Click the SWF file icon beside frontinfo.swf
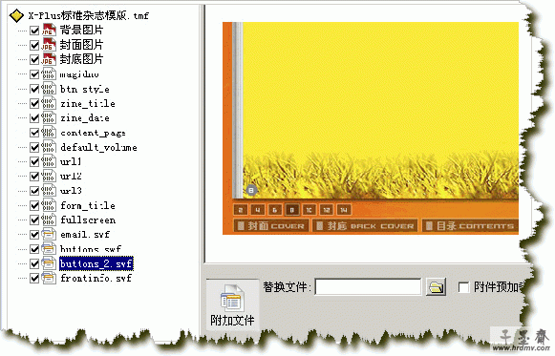 point(49,278)
